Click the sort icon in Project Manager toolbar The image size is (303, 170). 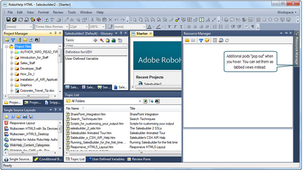click(x=19, y=40)
